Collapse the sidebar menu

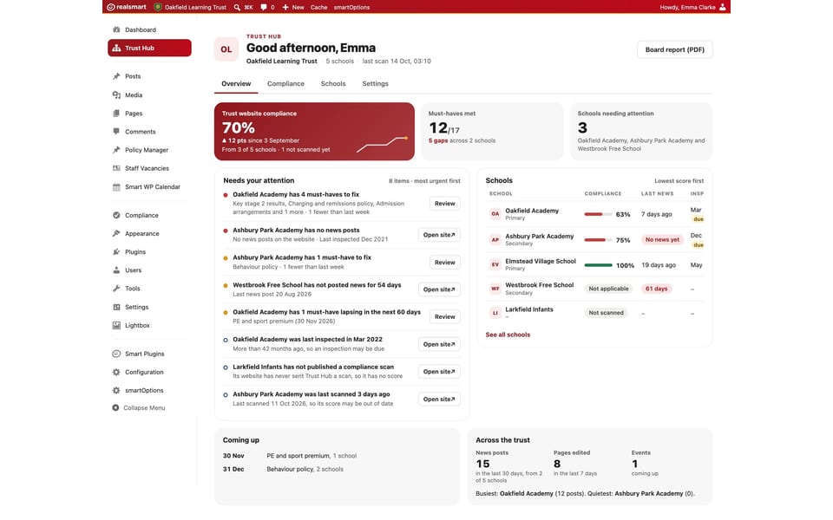[139, 408]
